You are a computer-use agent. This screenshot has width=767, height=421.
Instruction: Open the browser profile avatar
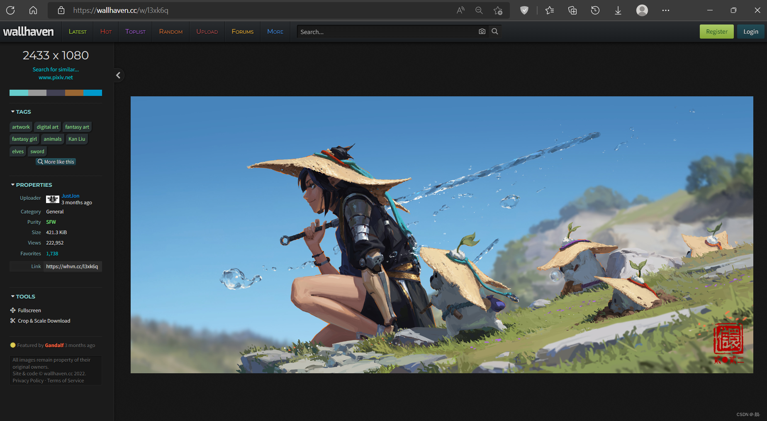point(642,10)
